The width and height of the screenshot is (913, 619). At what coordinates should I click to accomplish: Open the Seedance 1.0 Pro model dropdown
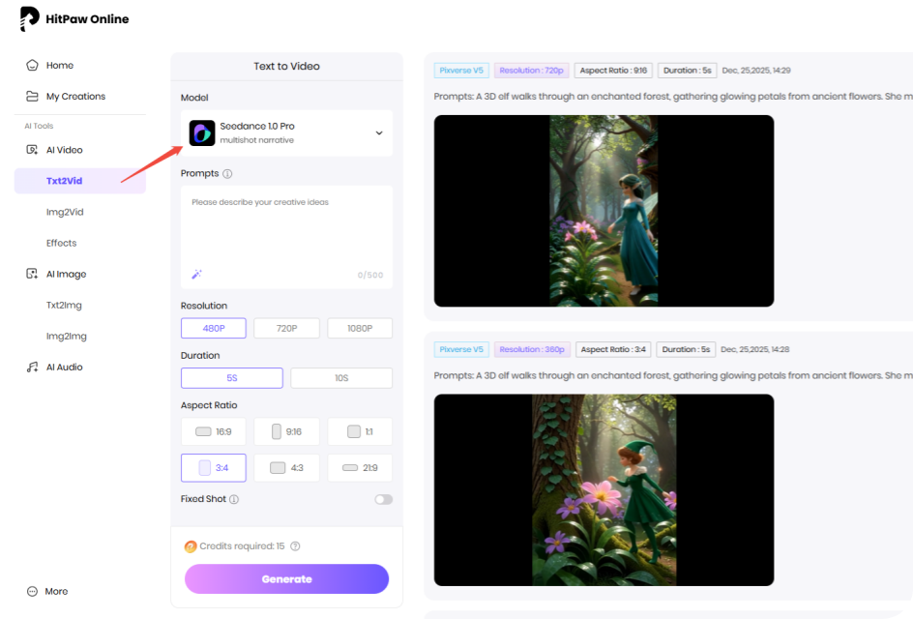click(286, 133)
